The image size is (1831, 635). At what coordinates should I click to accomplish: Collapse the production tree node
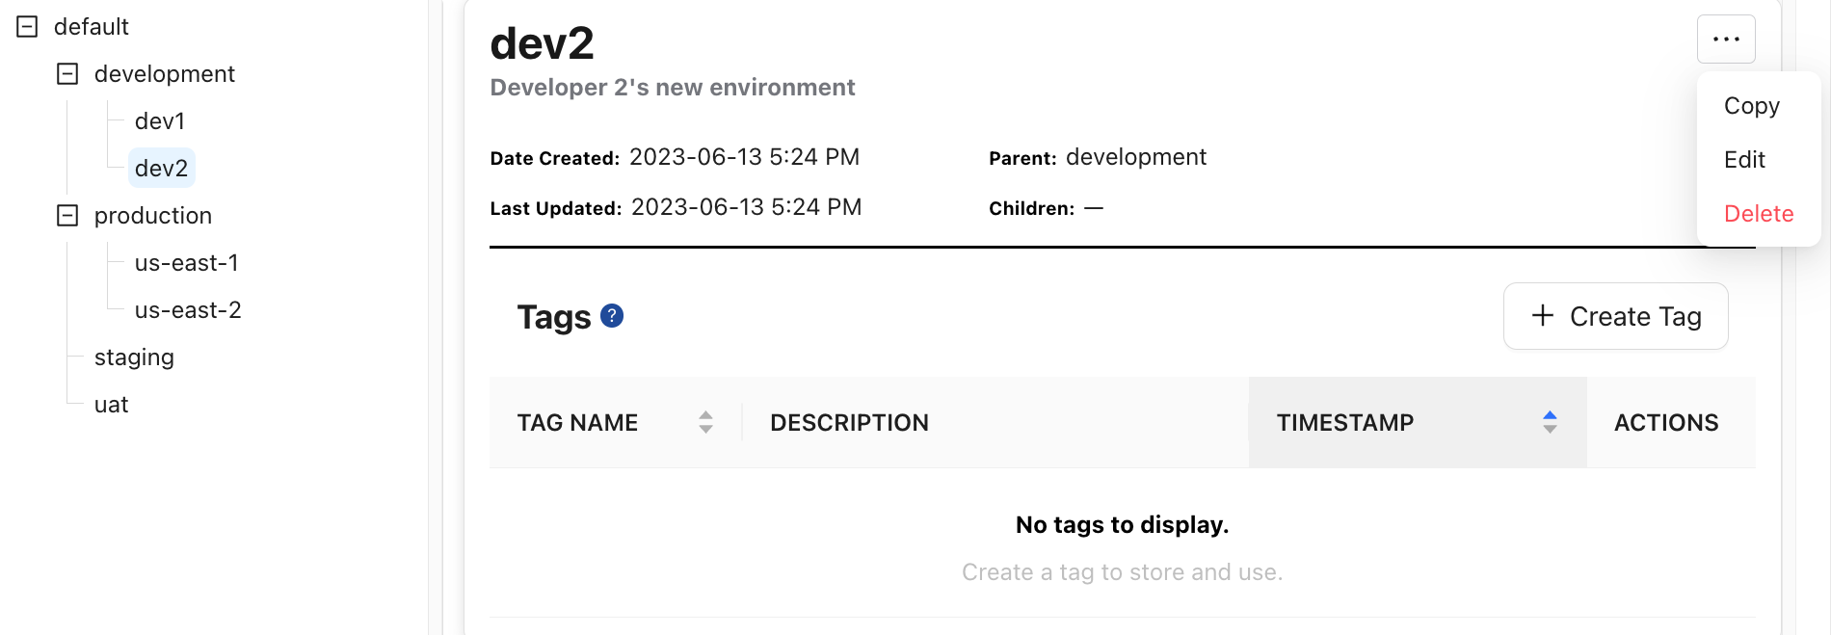(67, 216)
